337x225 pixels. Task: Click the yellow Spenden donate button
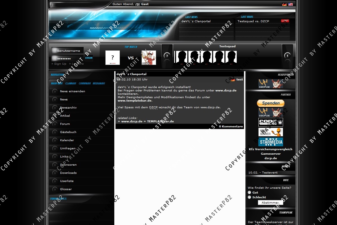point(270,103)
